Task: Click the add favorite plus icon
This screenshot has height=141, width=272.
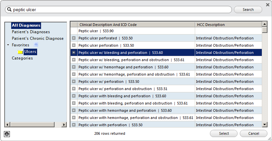Action: (x=36, y=45)
